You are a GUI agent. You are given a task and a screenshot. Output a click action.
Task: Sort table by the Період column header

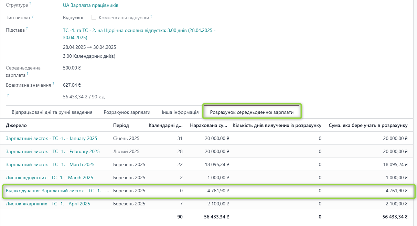pos(121,125)
